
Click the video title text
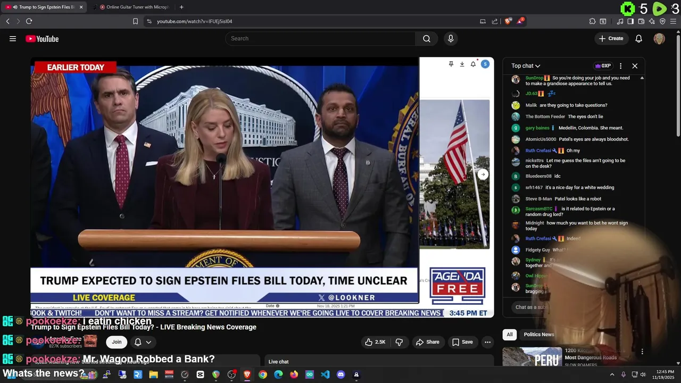coord(144,327)
